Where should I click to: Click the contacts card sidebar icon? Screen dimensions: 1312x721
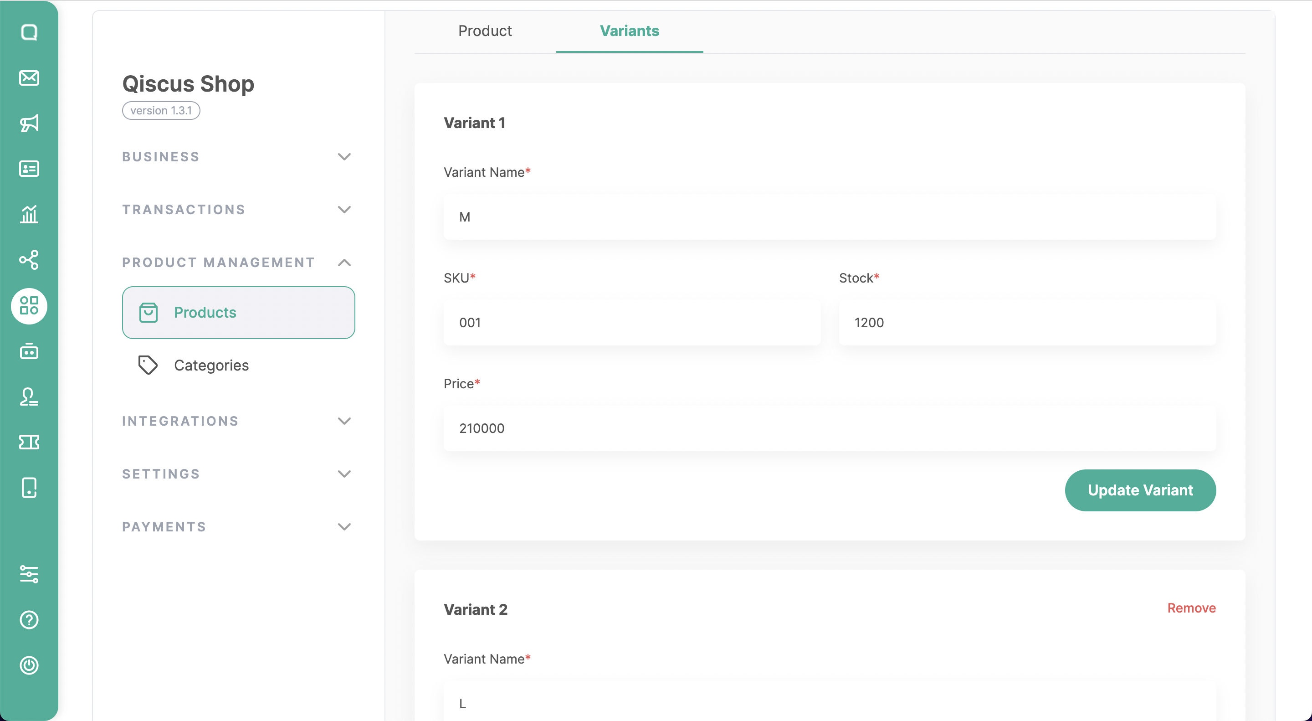tap(29, 169)
